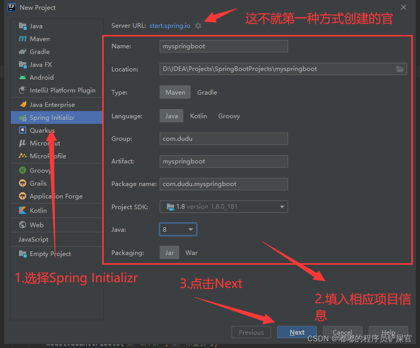This screenshot has width=420, height=348.
Task: Click the Empty Project folder icon
Action: point(23,253)
